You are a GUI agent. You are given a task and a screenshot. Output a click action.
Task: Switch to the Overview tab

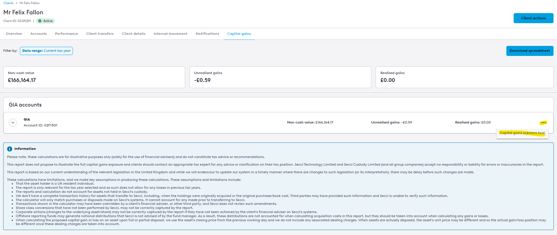(14, 34)
